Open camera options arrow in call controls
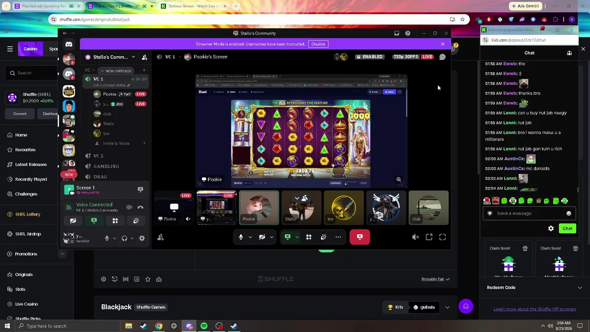Viewport: 590px width, 332px height. 271,237
